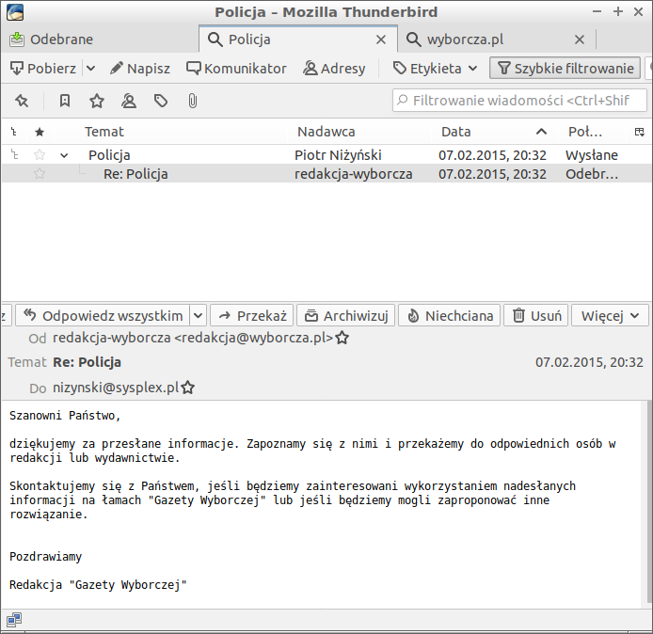Maximize the Thunderbird window

tap(618, 11)
